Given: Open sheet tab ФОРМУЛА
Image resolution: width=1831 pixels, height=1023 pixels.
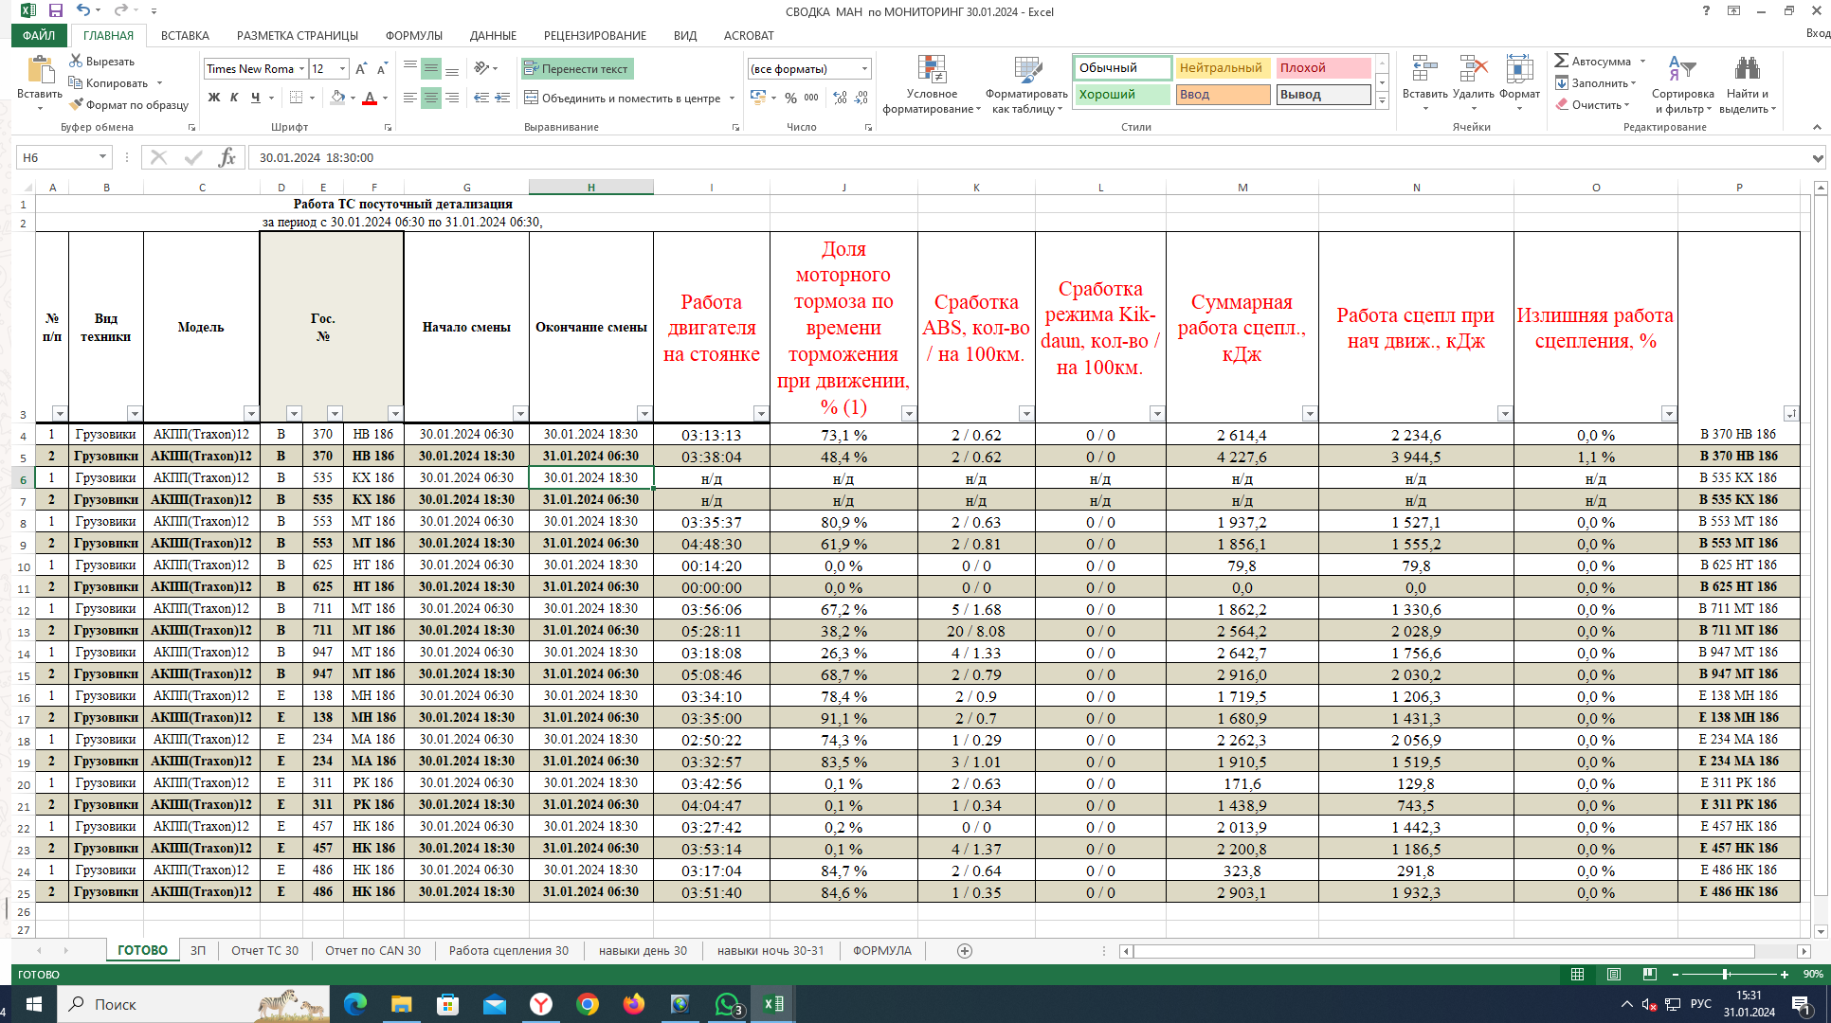Looking at the screenshot, I should (881, 950).
